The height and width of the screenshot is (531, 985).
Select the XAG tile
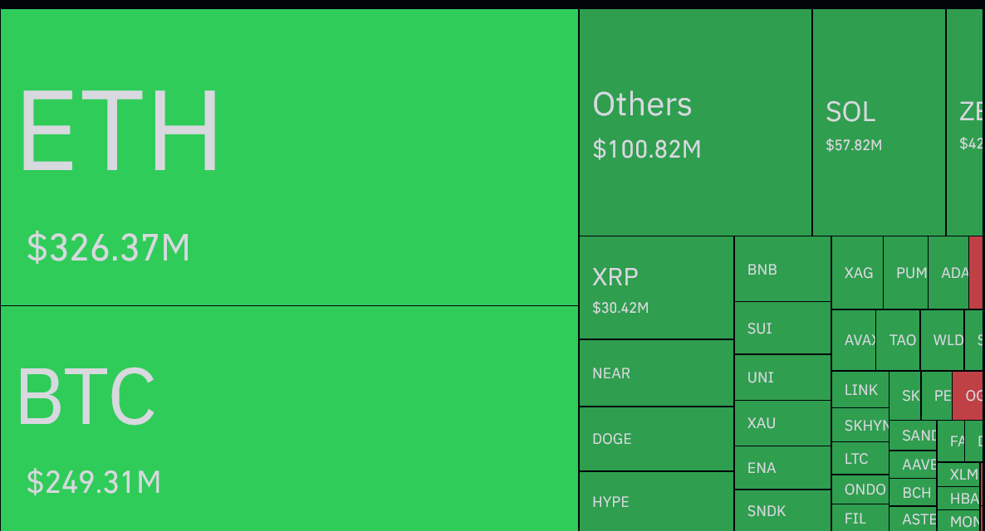click(857, 272)
